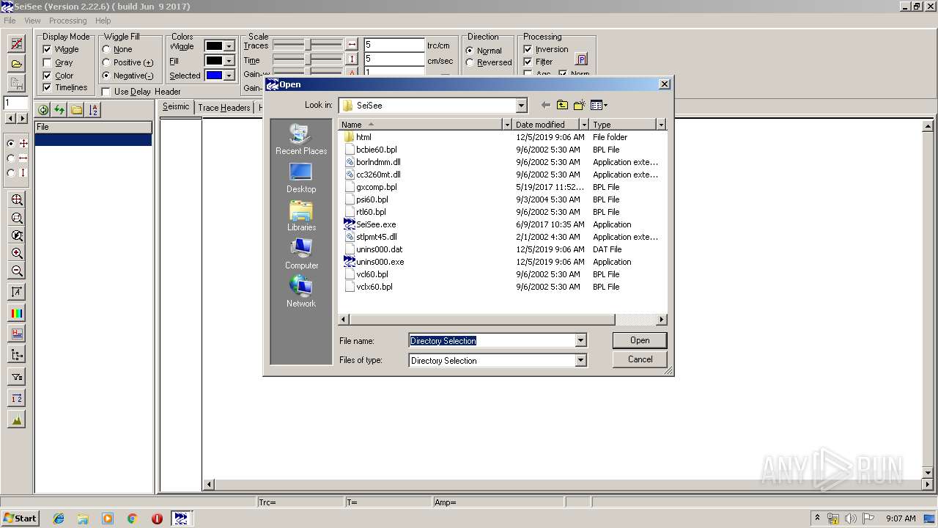Select None wiggle fill option
This screenshot has height=528, width=938.
pos(106,49)
